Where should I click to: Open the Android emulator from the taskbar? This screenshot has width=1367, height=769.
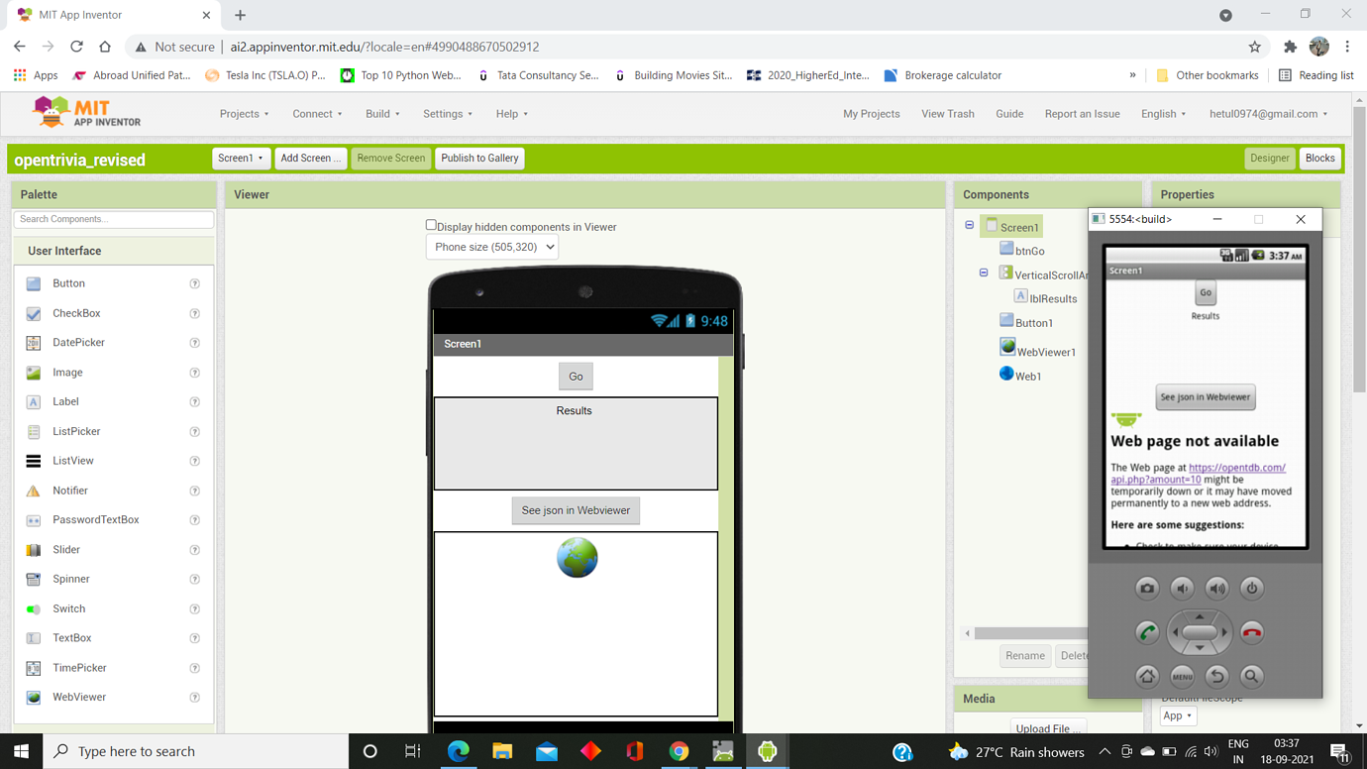767,750
